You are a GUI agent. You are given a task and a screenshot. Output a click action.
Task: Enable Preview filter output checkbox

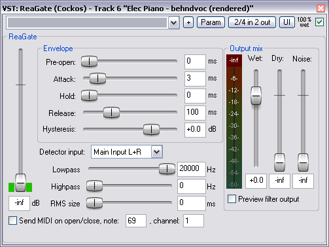point(232,199)
